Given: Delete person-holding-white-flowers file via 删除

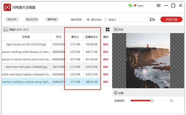Looking at the screenshot, I should tap(106, 52).
